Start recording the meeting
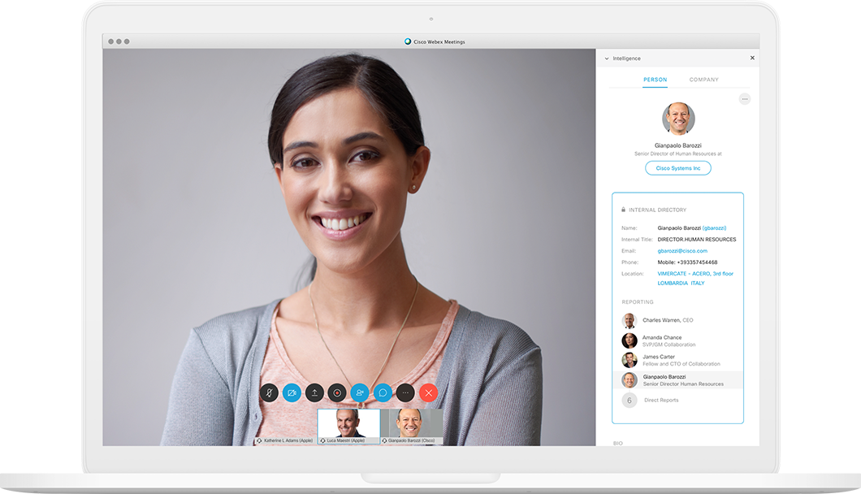 (x=337, y=393)
